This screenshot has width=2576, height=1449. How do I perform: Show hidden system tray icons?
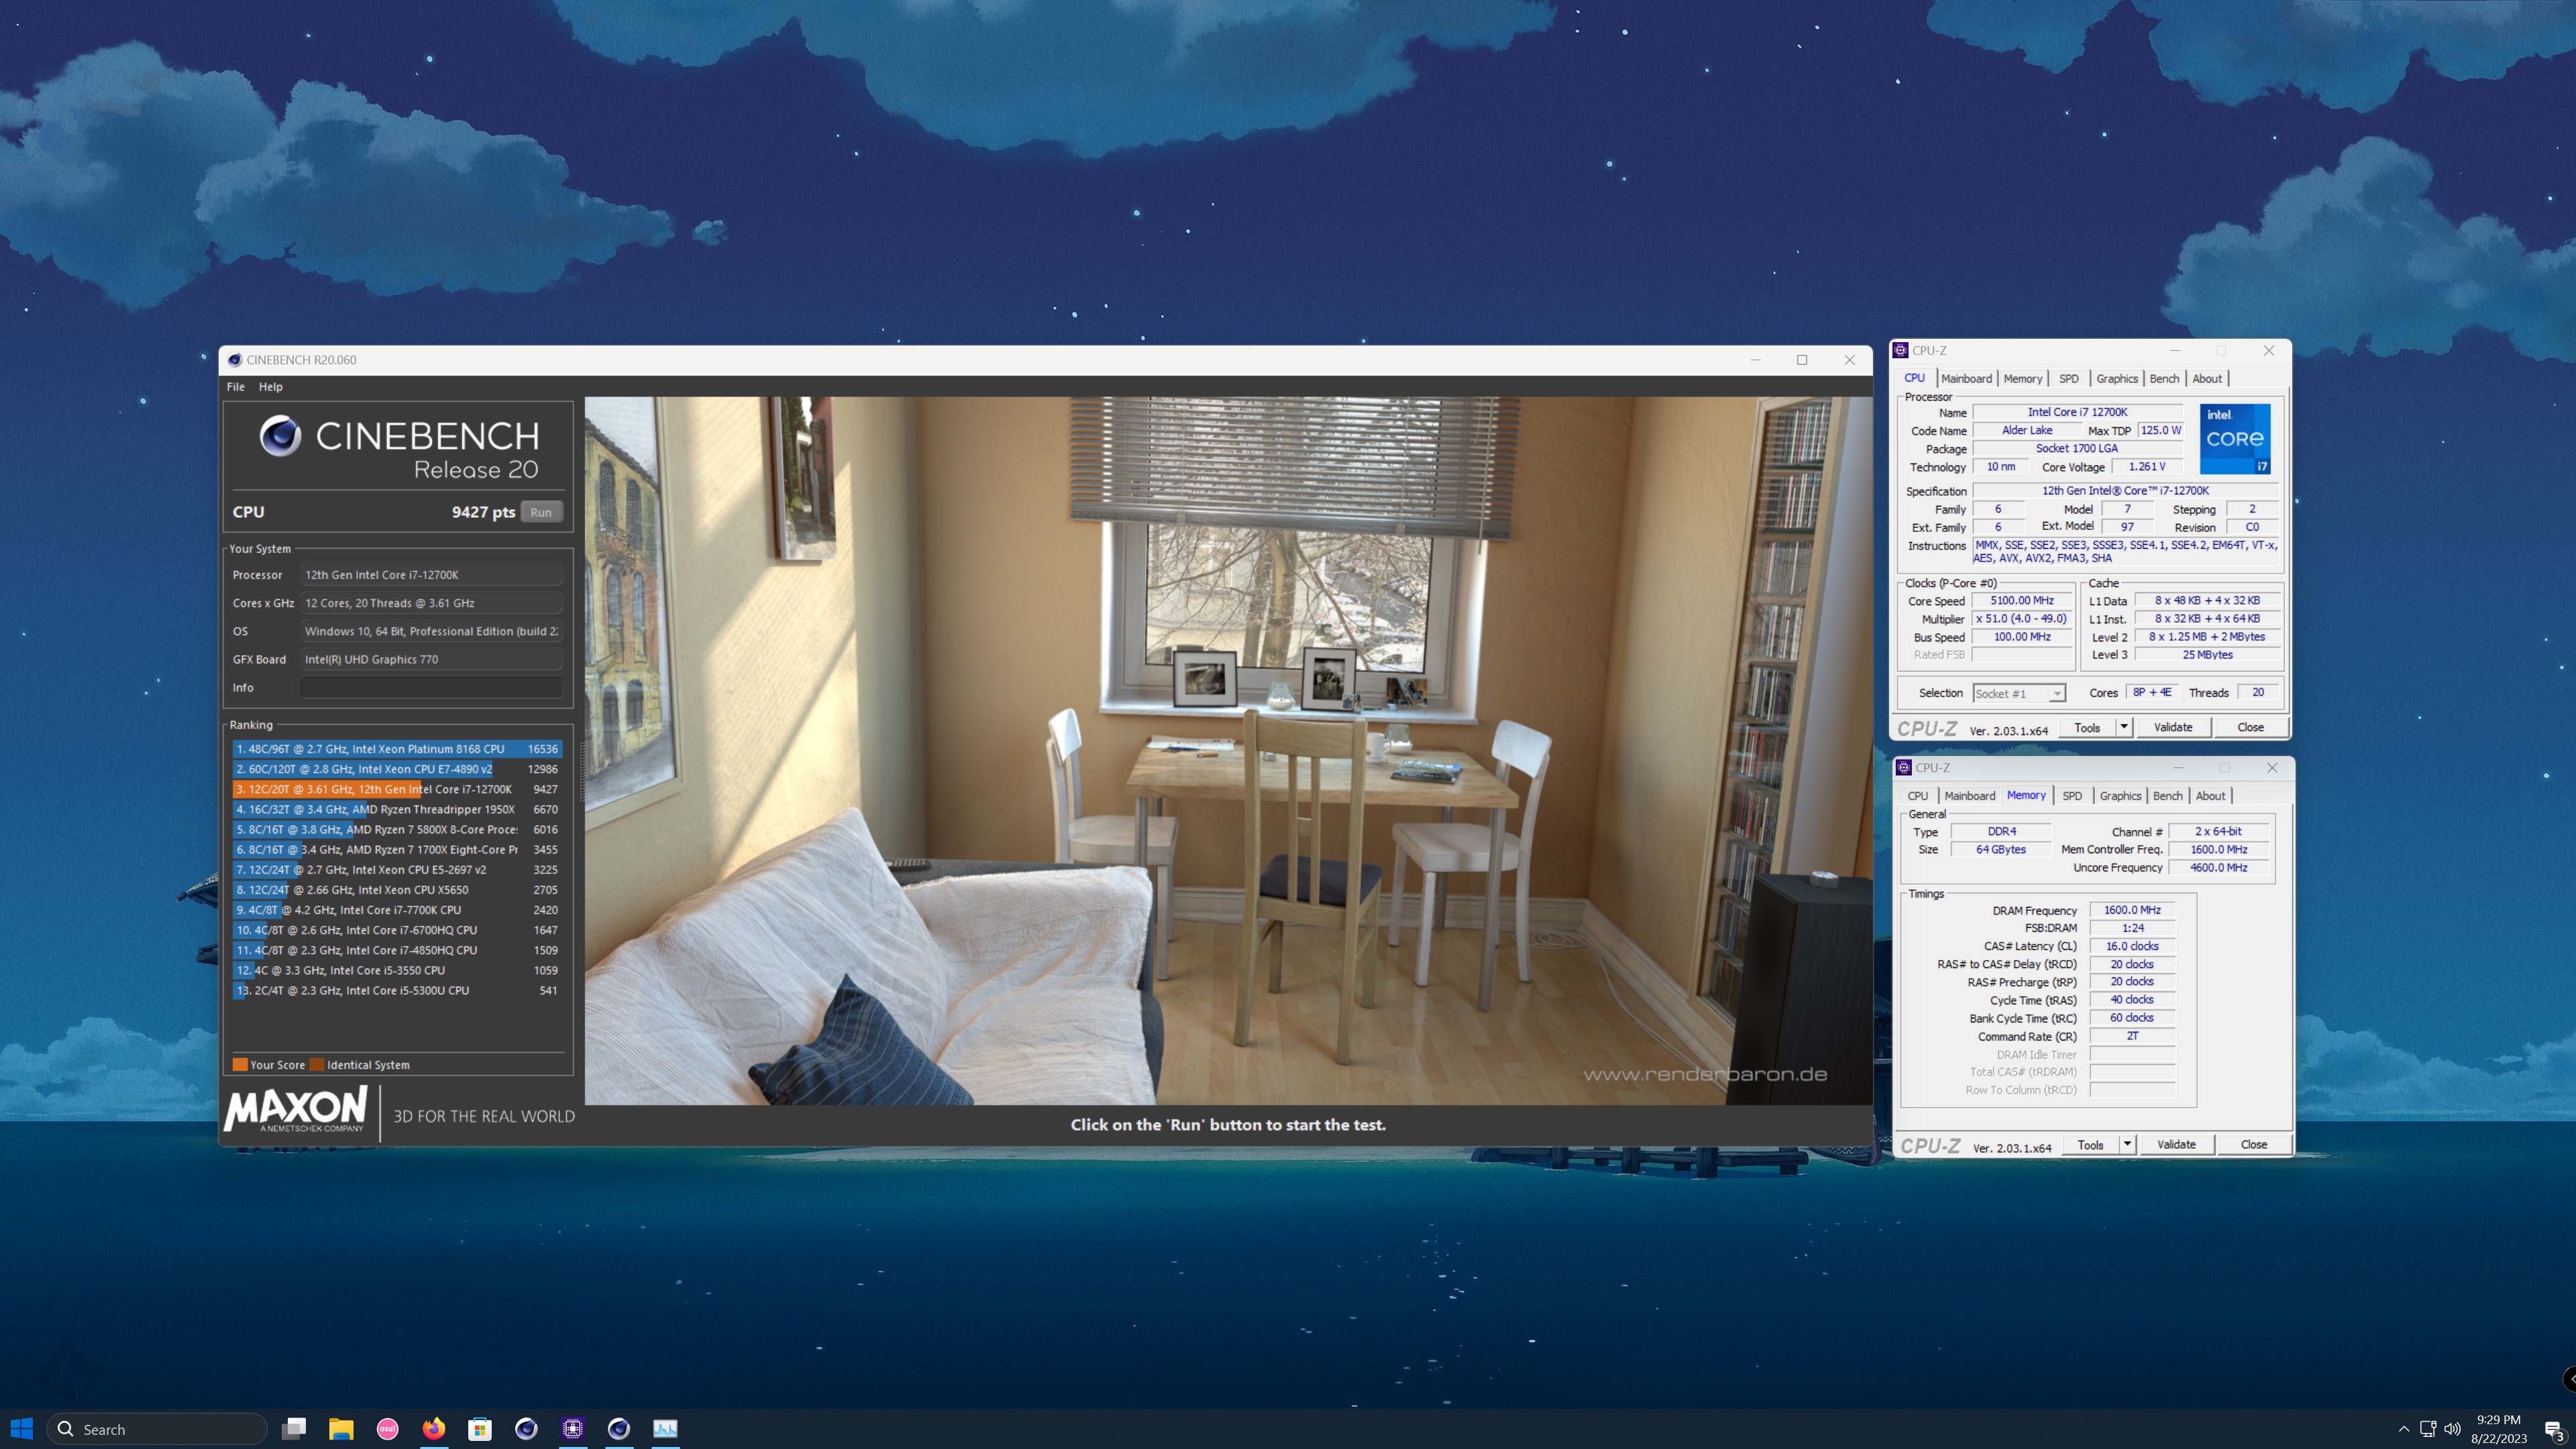pyautogui.click(x=2404, y=1429)
